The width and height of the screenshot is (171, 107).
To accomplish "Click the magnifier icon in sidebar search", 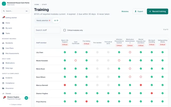I will [4, 11].
